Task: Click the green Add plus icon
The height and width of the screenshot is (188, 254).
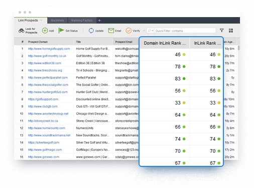Action: tap(45, 31)
